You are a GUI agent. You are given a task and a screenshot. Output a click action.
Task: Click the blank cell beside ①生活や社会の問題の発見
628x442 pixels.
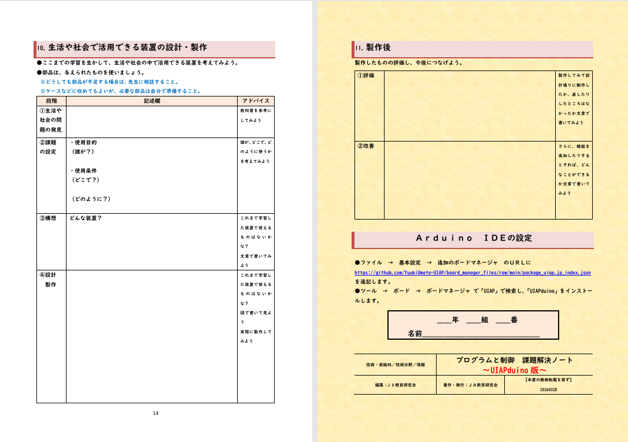tap(152, 121)
